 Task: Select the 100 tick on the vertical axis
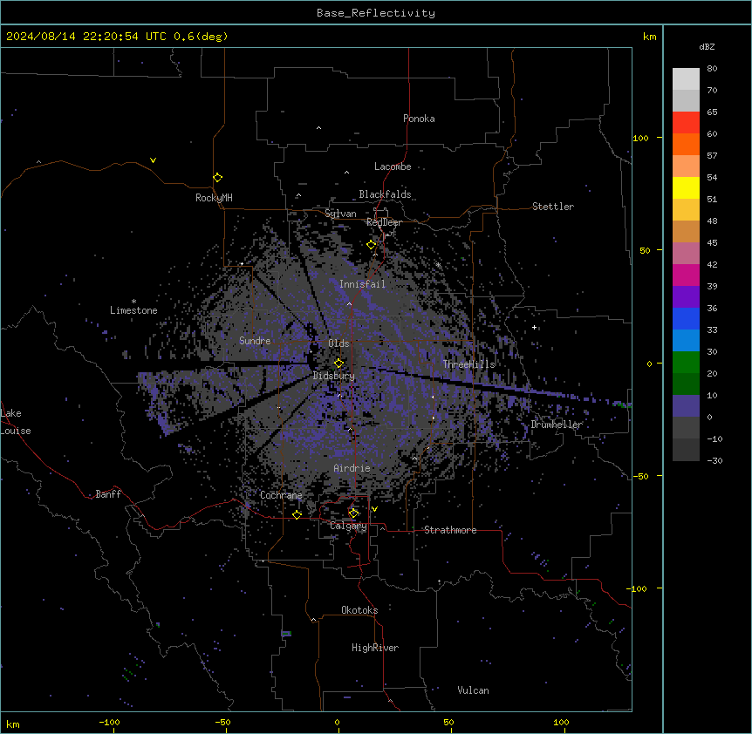point(640,138)
